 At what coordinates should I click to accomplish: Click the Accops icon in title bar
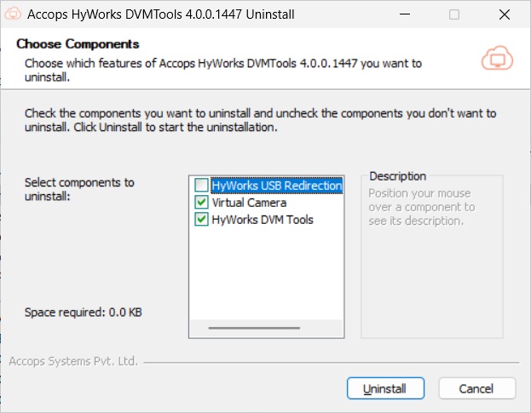14,14
